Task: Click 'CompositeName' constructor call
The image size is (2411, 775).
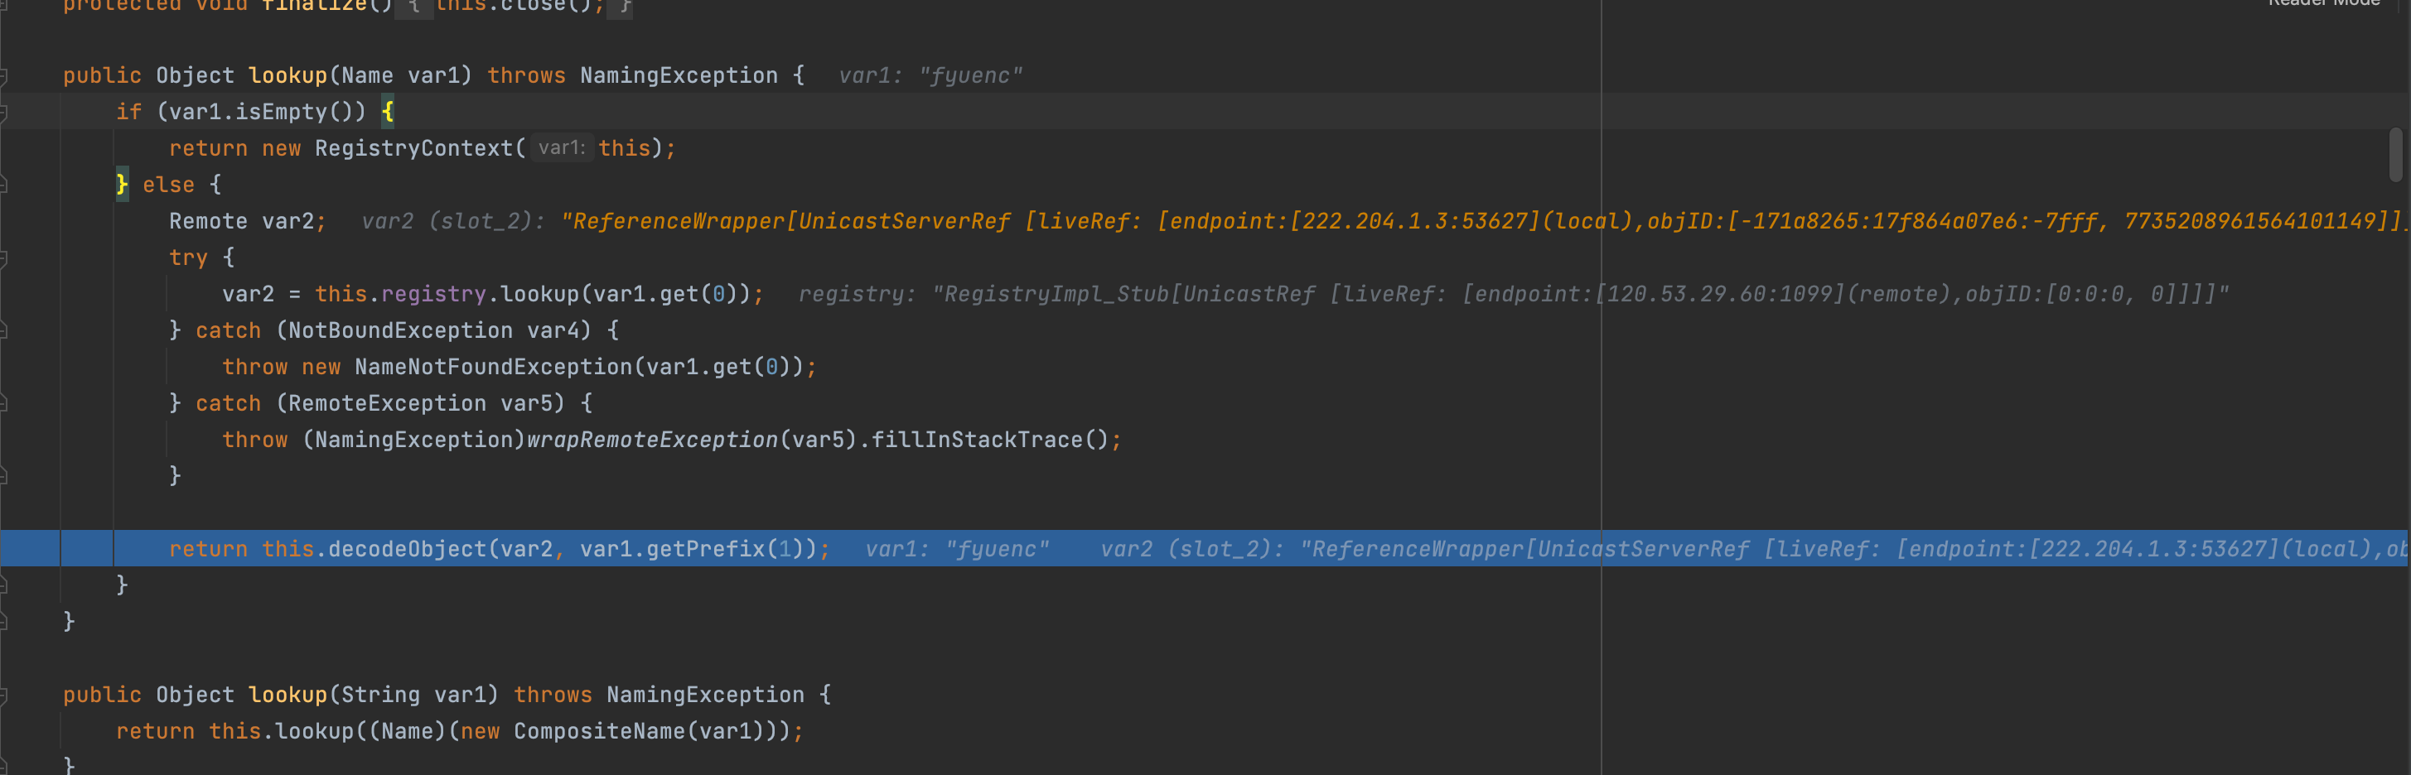Action: 599,732
